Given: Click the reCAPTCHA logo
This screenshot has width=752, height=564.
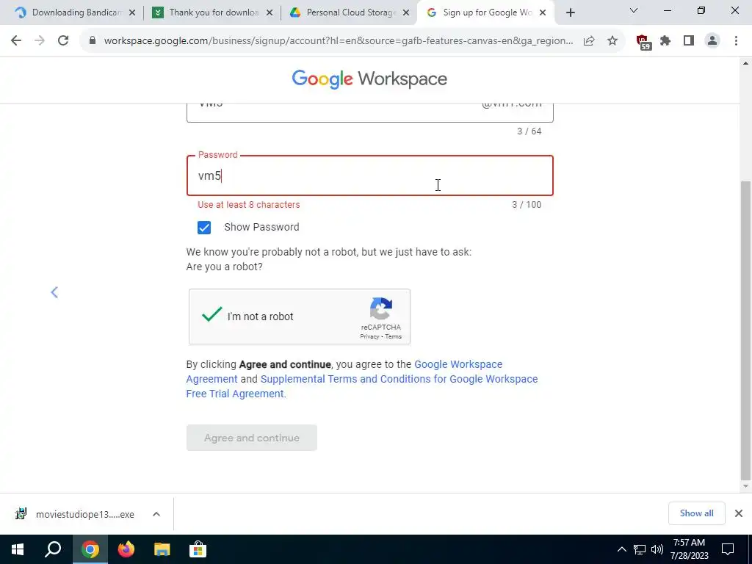Looking at the screenshot, I should click(x=381, y=308).
